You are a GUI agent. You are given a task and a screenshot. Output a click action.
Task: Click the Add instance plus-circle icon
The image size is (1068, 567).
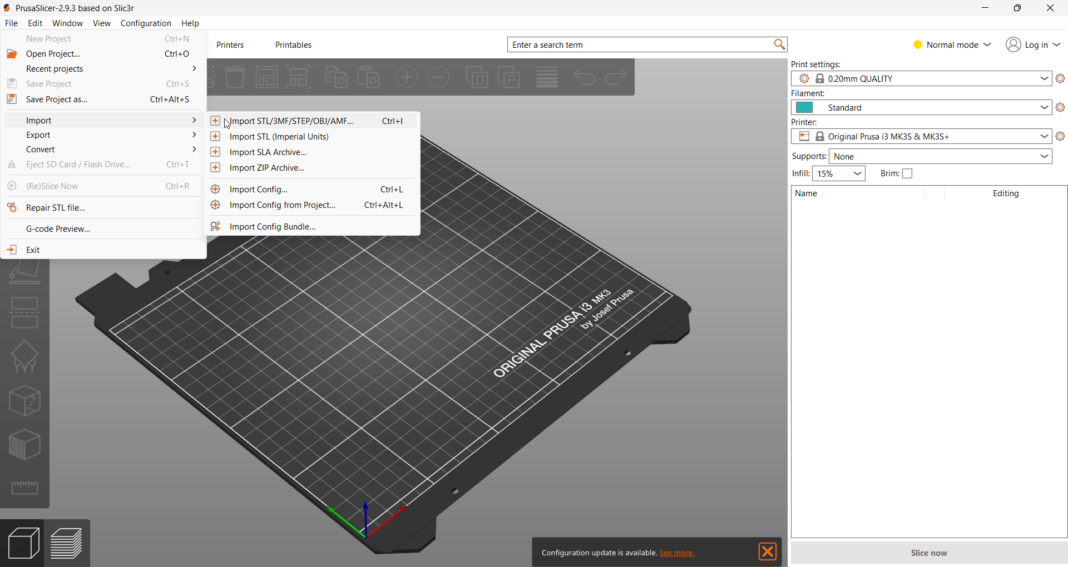pyautogui.click(x=407, y=77)
